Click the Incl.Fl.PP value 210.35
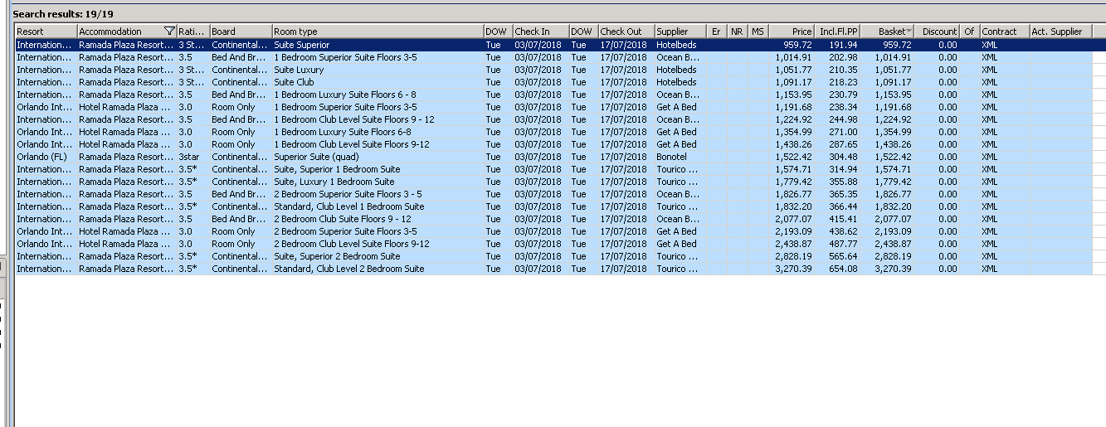1106x427 pixels. click(844, 70)
